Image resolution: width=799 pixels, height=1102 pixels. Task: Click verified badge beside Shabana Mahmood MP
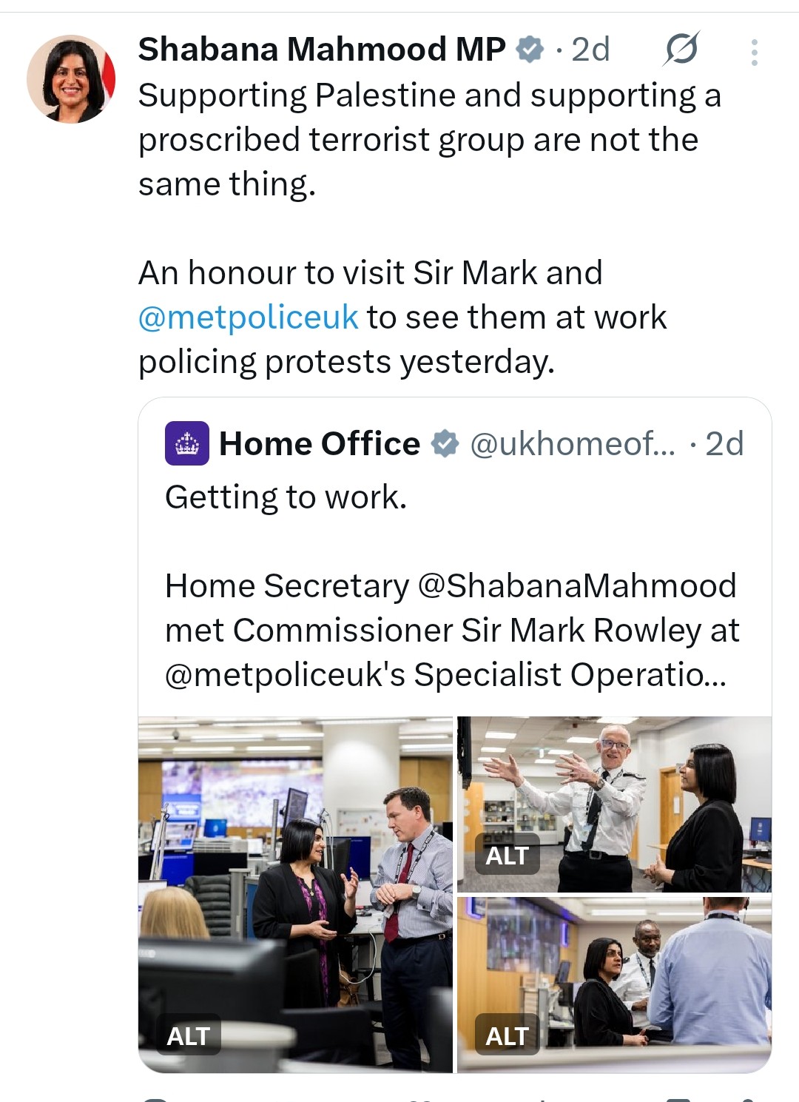[x=529, y=50]
